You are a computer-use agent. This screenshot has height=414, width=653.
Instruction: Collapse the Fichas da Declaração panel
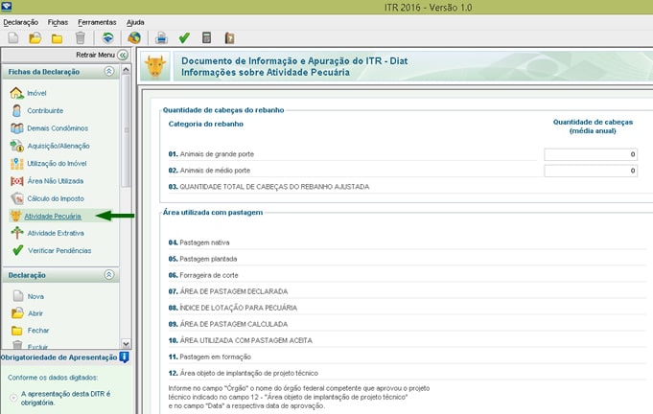coord(109,72)
